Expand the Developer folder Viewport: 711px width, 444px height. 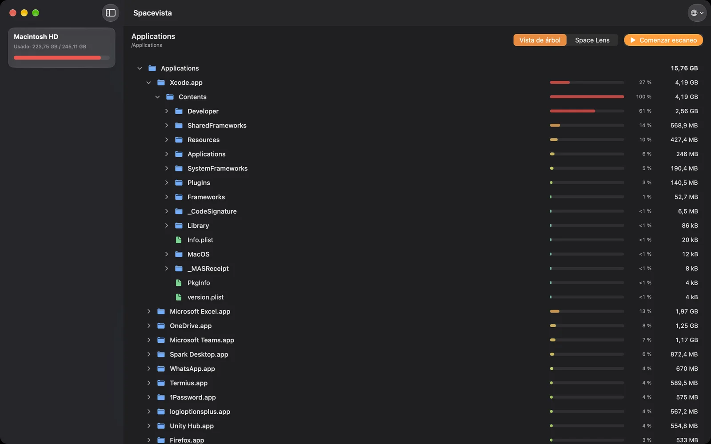[x=167, y=111]
